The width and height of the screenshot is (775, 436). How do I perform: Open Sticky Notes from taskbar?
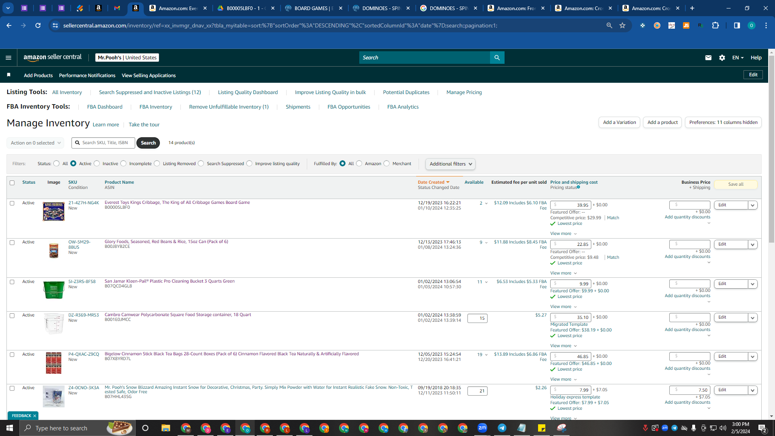[541, 428]
